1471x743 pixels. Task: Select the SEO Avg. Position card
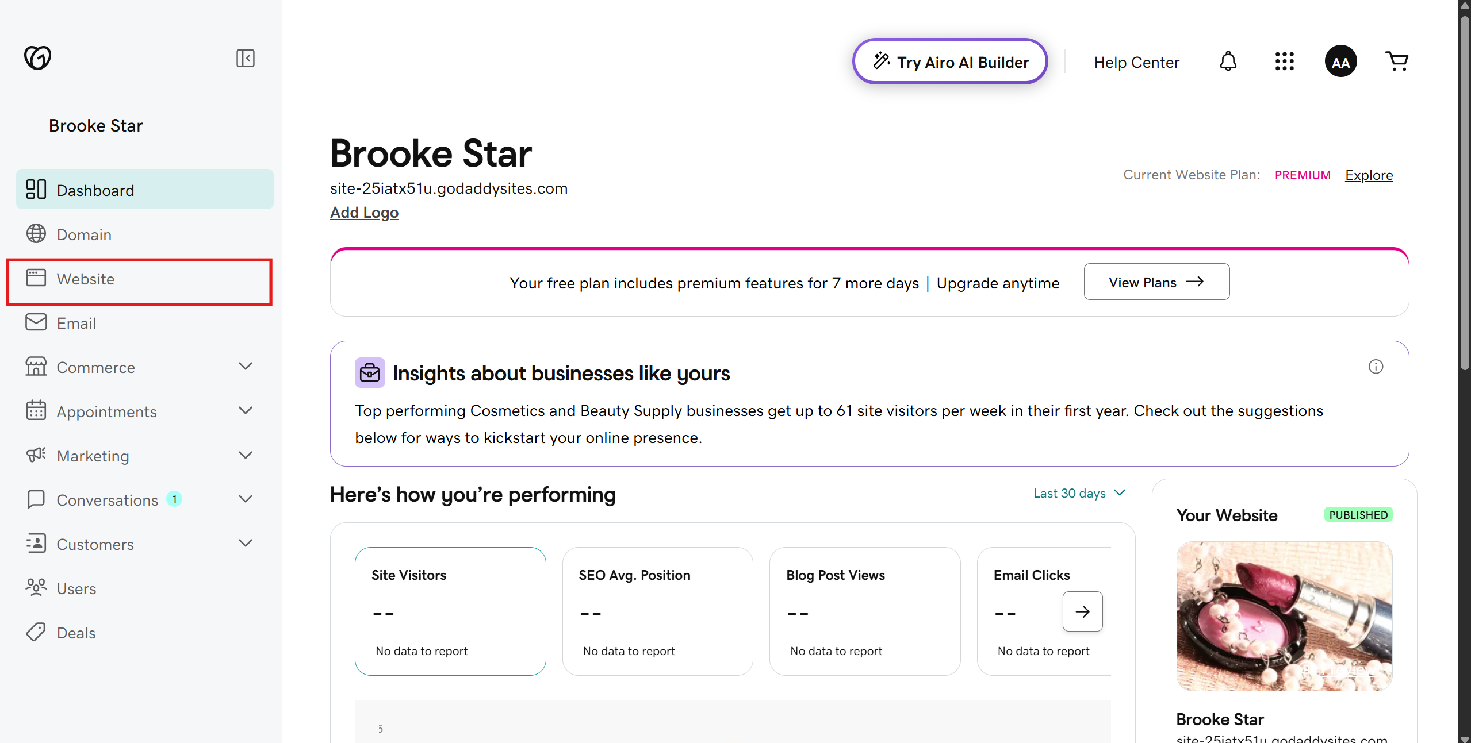657,611
